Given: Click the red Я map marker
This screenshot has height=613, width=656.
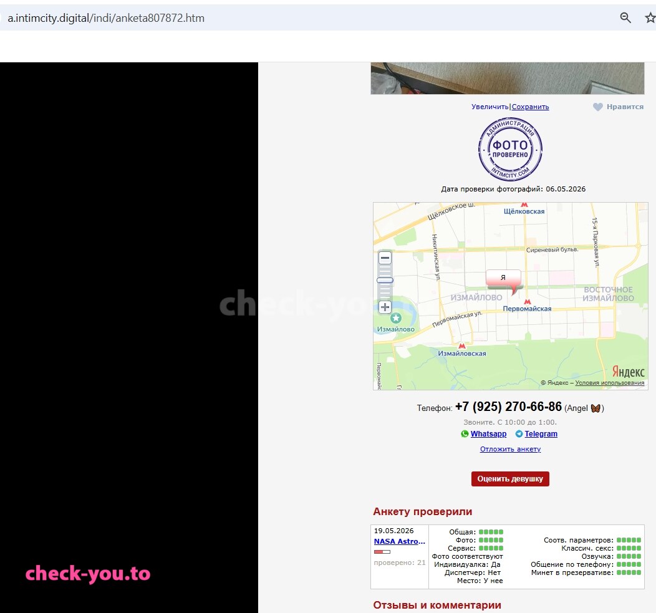Looking at the screenshot, I should [x=504, y=281].
